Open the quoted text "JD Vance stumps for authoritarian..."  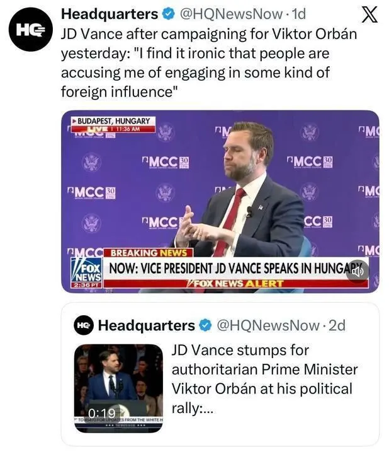264,378
